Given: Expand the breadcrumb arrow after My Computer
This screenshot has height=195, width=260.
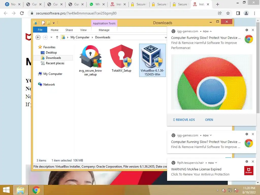Looking at the screenshot, I should [92, 38].
